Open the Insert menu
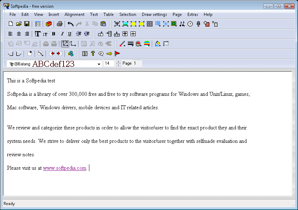This screenshot has height=210, width=298. pyautogui.click(x=54, y=14)
